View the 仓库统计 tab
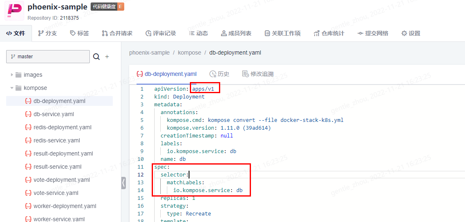The width and height of the screenshot is (465, 222). [329, 33]
